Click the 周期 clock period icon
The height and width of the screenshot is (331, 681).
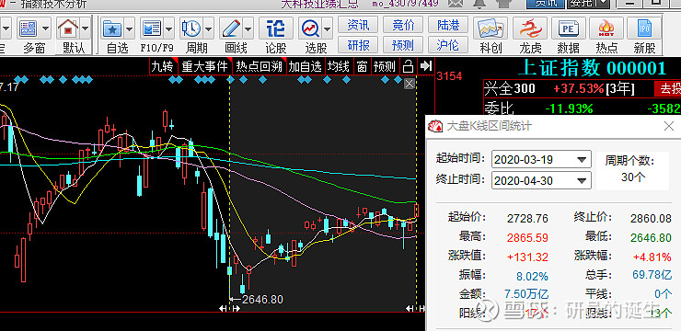[191, 29]
